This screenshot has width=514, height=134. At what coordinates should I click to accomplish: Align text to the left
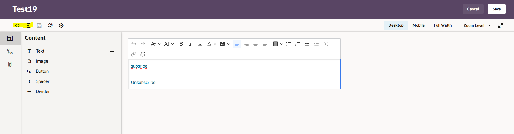(x=237, y=44)
